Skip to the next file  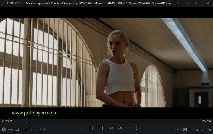tap(111, 128)
